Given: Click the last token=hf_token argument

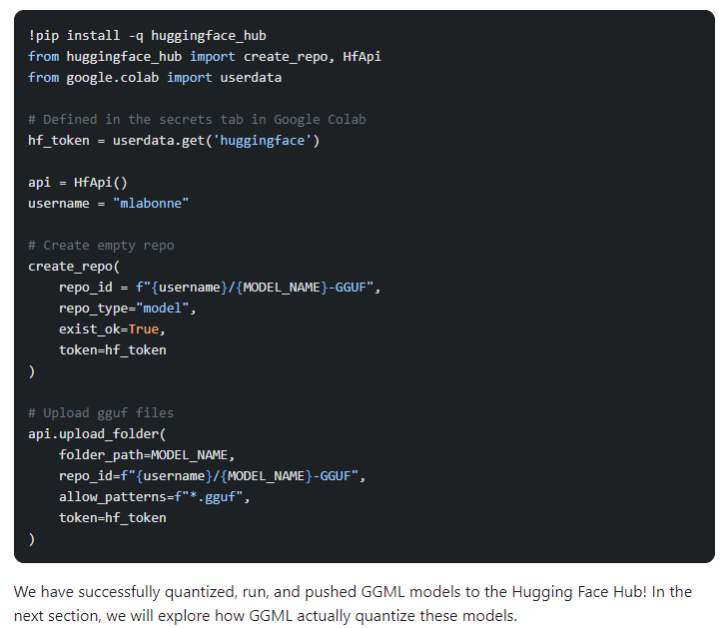Looking at the screenshot, I should (x=112, y=517).
